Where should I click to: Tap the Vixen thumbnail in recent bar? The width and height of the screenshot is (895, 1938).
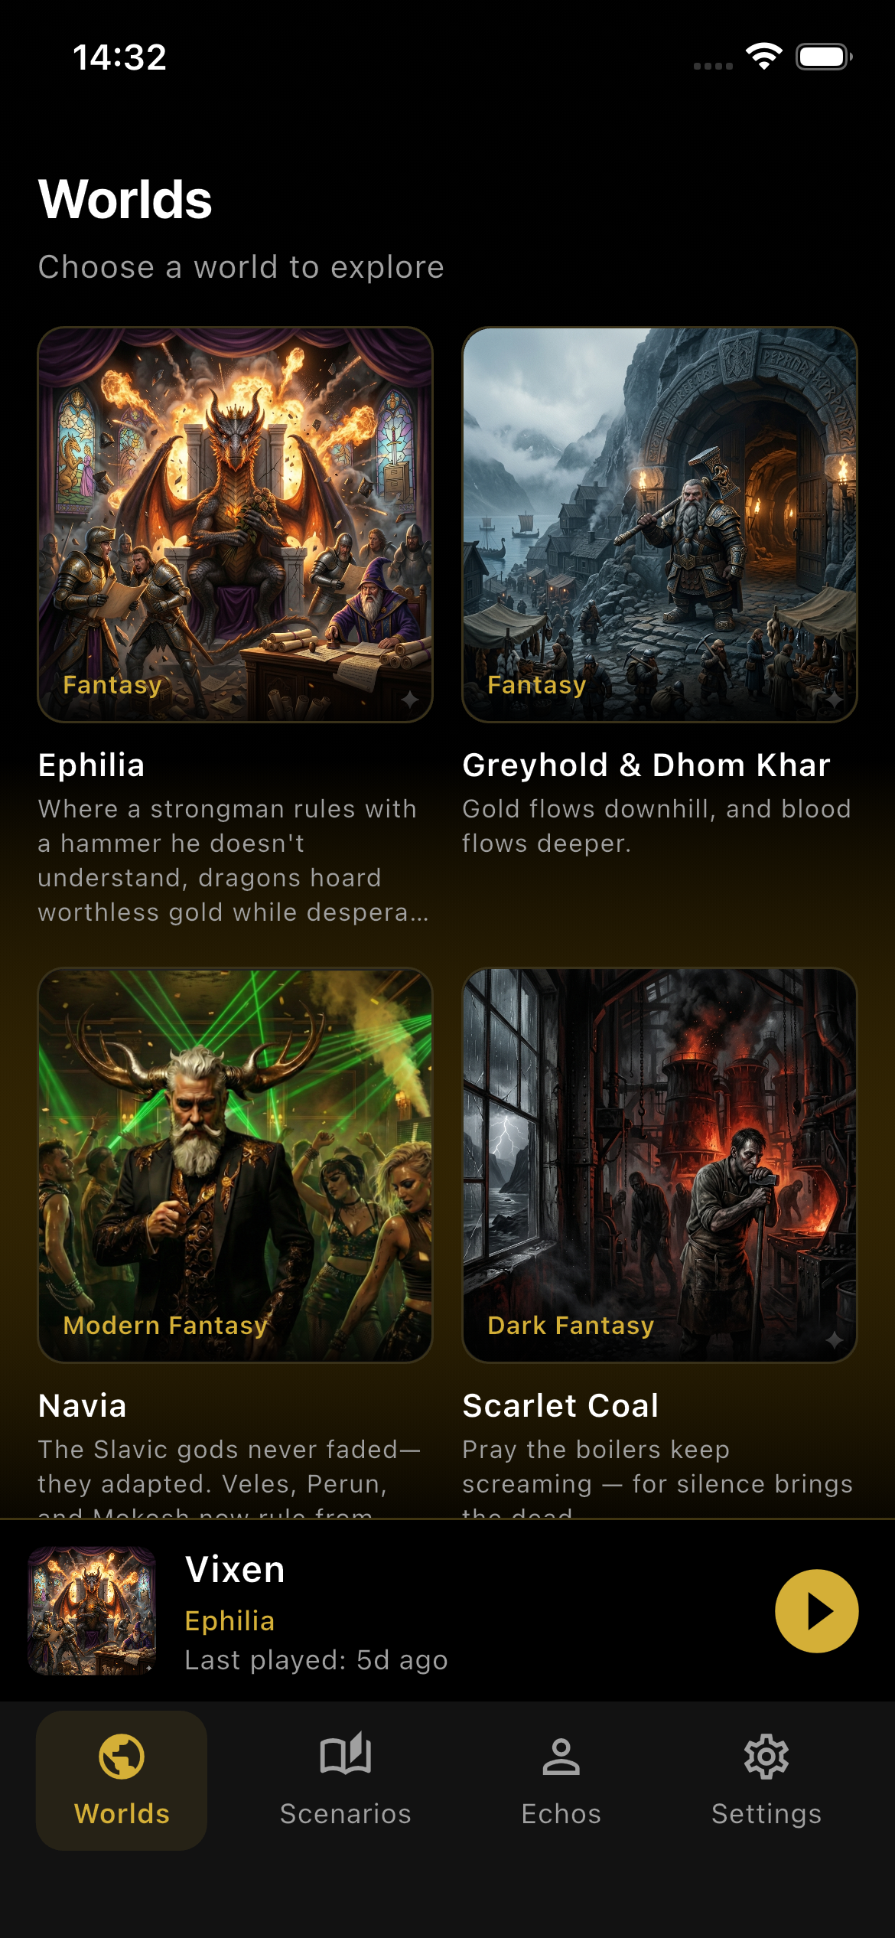coord(92,1611)
